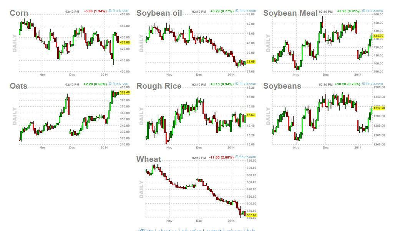
Task: Click the finviz logo icon above Rough Rice chart
Action: [237, 84]
